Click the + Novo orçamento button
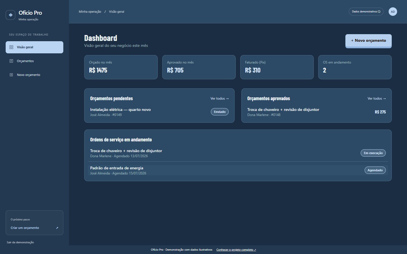The height and width of the screenshot is (254, 407). pyautogui.click(x=369, y=41)
